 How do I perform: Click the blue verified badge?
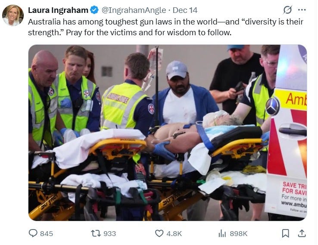point(94,10)
